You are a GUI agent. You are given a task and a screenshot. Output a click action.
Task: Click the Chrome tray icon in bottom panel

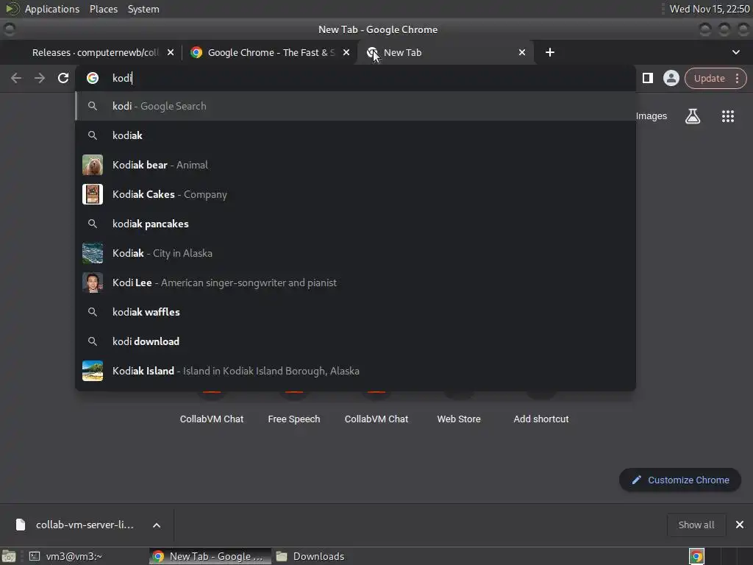pos(696,556)
